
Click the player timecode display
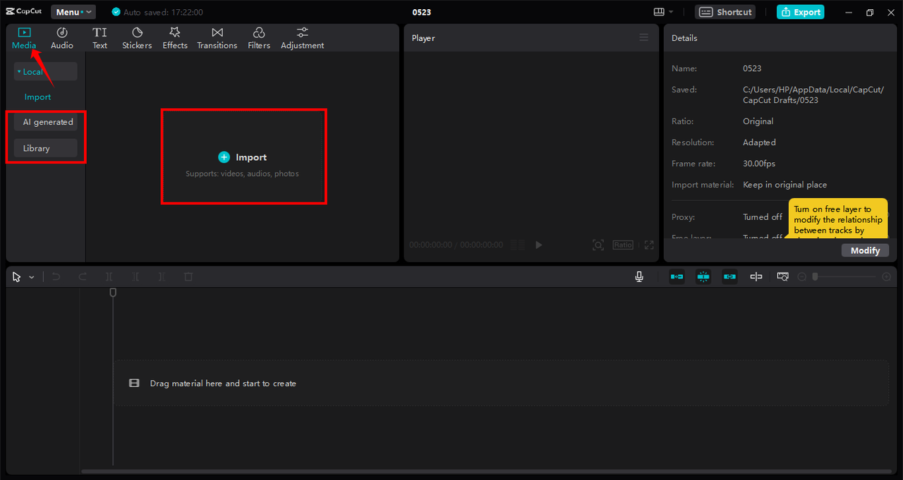click(456, 245)
